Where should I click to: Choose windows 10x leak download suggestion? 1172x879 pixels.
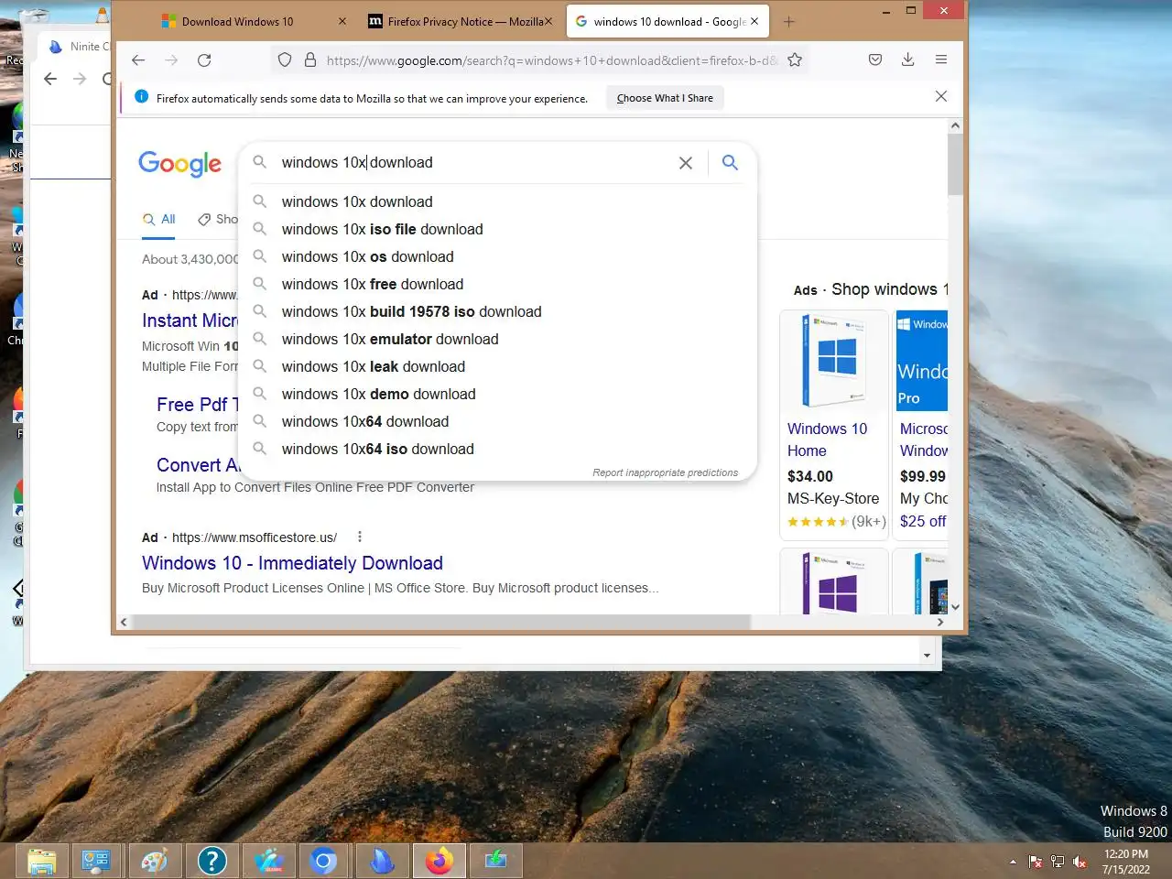point(498,366)
